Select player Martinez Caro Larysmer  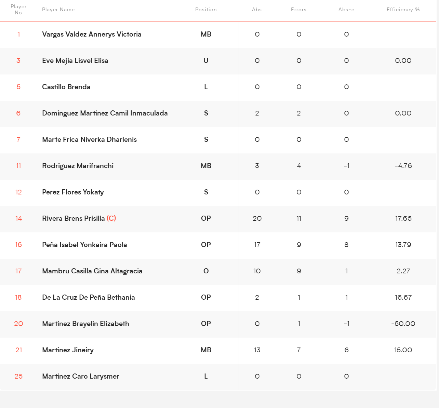click(81, 376)
